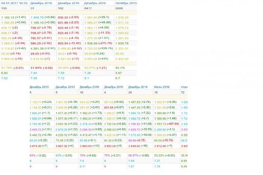This screenshot has width=263, height=175.
Task: Select the value 1 492.31 (+1.72)
Action: click(x=91, y=113)
